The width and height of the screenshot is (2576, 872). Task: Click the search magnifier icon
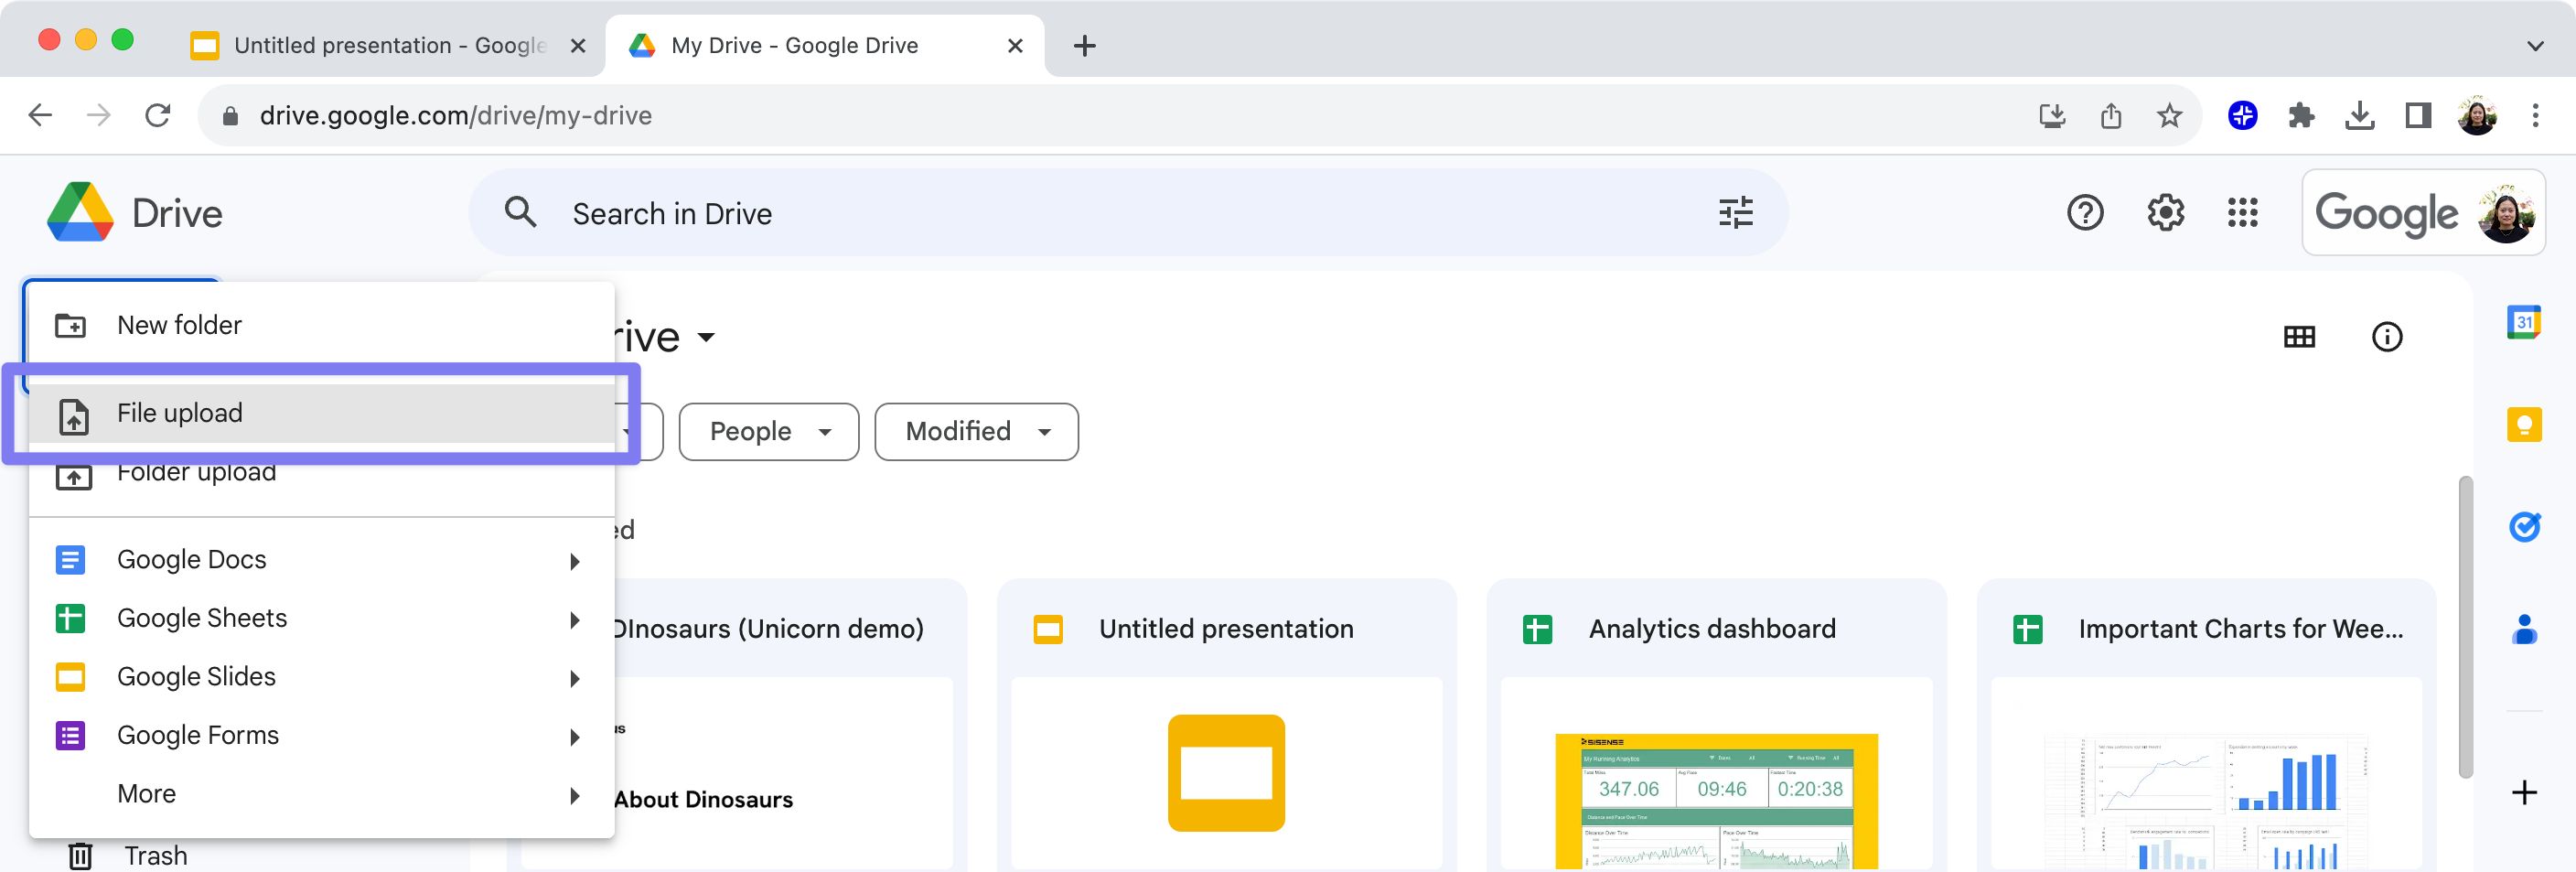coord(520,213)
